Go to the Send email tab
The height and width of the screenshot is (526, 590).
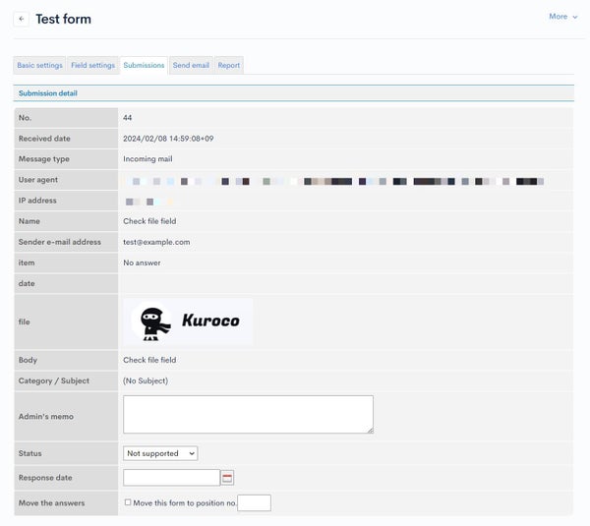pyautogui.click(x=191, y=66)
